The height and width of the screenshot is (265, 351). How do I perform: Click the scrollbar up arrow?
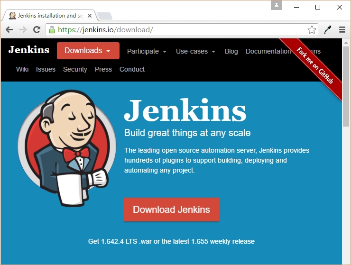point(346,42)
